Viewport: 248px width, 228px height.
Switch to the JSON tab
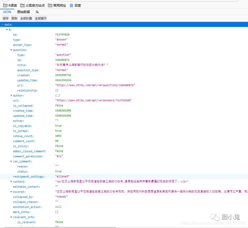(x=7, y=12)
